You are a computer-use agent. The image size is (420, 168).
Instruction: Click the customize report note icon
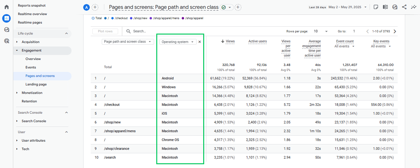(376, 7)
